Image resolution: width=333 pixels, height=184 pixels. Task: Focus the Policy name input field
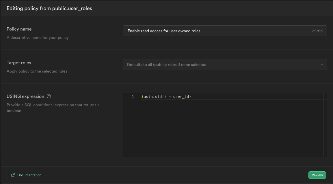click(225, 31)
